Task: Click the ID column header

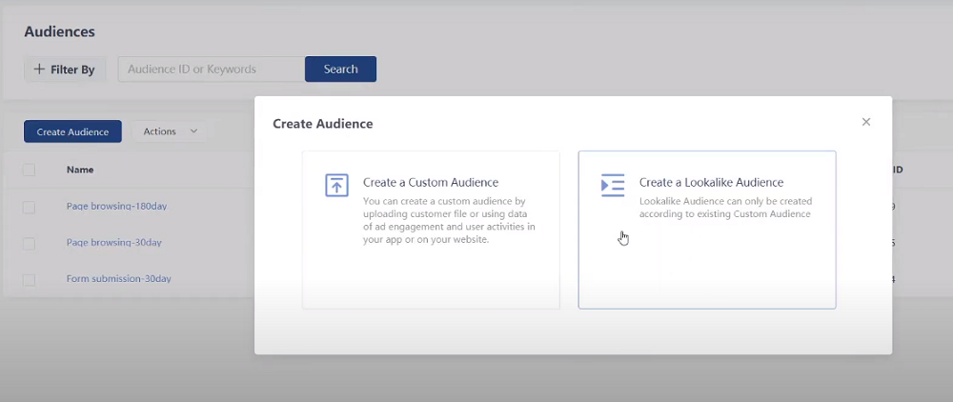Action: pos(897,170)
